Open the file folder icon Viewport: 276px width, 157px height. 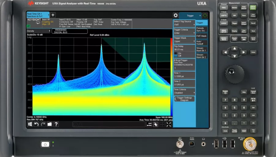pyautogui.click(x=50, y=124)
